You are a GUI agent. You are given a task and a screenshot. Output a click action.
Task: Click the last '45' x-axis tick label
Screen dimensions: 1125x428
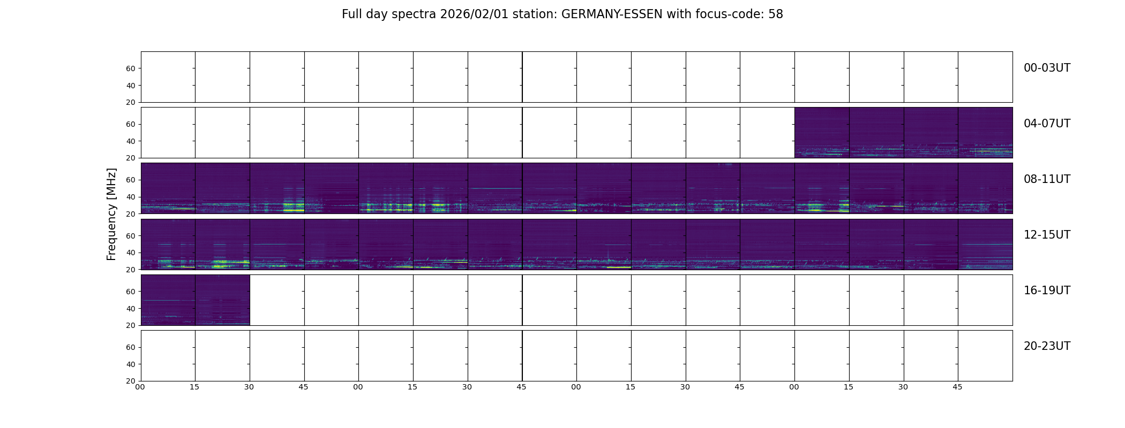coord(957,387)
